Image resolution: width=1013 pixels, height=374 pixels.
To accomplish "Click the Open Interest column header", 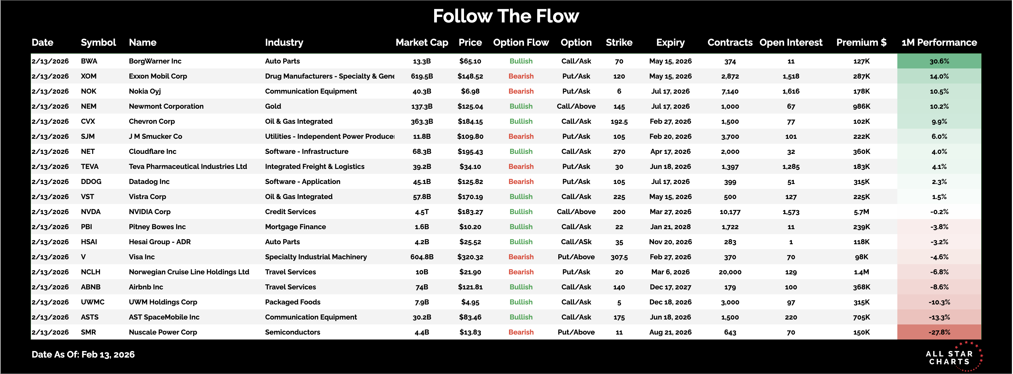I will [790, 42].
